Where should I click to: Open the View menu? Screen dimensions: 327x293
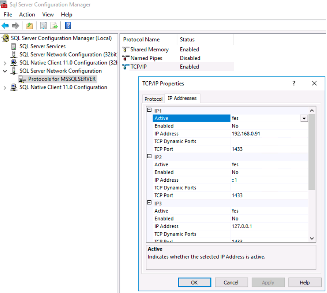coord(48,15)
